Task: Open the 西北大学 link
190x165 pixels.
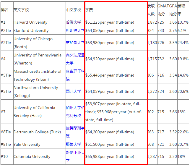Action: pos(74,91)
